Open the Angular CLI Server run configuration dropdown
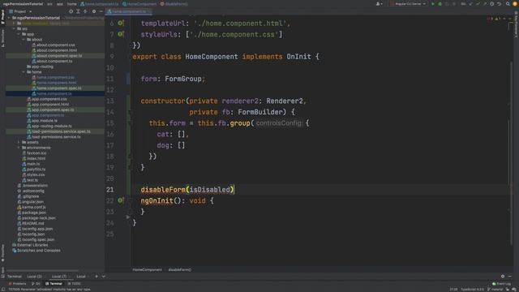 tap(409, 4)
